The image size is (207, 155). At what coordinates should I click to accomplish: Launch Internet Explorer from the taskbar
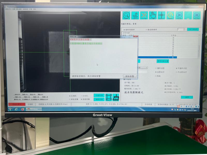pyautogui.click(x=16, y=109)
